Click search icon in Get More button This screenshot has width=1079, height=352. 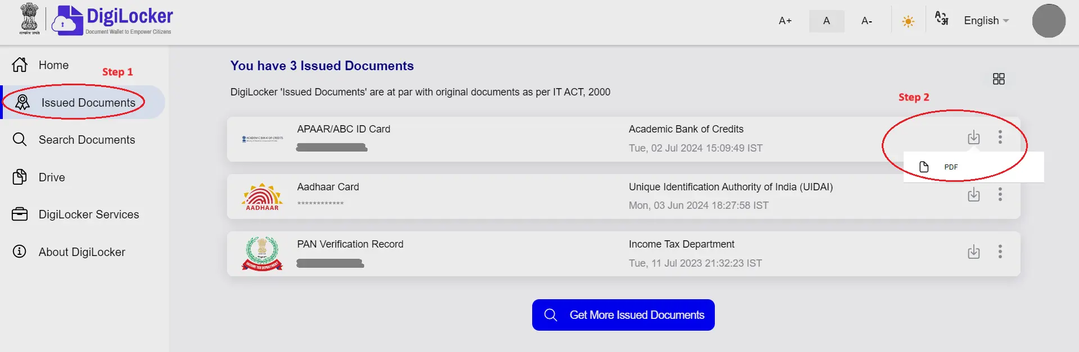(551, 315)
